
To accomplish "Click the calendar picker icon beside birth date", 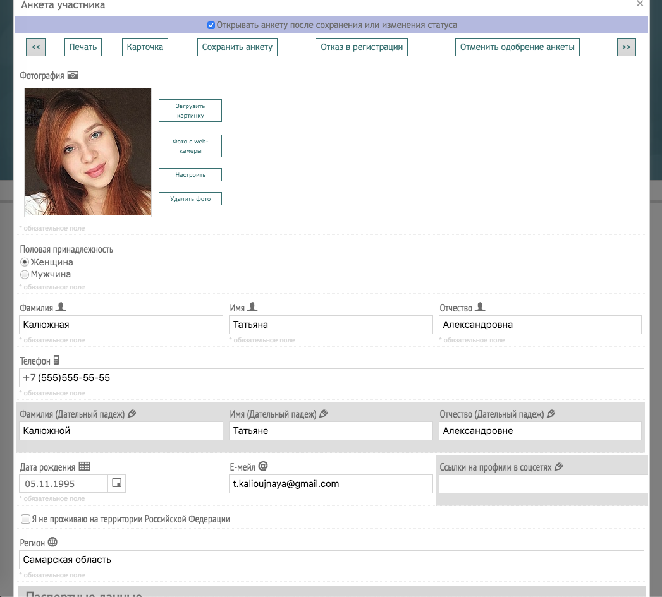I will click(x=116, y=483).
